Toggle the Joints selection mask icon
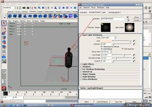152x107 pixels. point(56,8)
